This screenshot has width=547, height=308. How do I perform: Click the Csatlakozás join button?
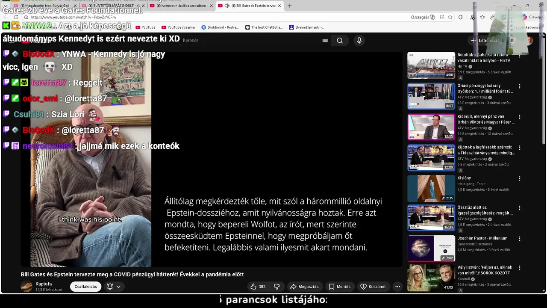[x=86, y=287]
